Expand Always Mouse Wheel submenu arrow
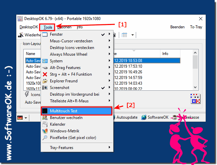The width and height of the screenshot is (217, 165). [x=109, y=54]
